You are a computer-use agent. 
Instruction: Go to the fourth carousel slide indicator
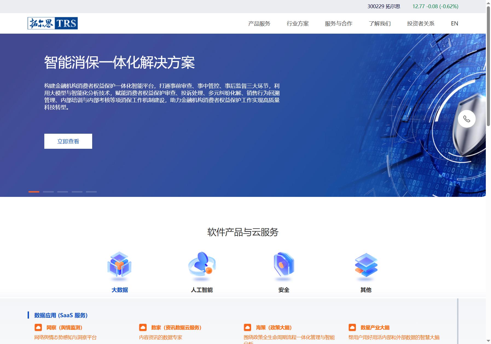(x=77, y=192)
